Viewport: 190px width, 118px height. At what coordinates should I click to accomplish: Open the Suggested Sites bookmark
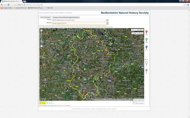tap(7, 8)
